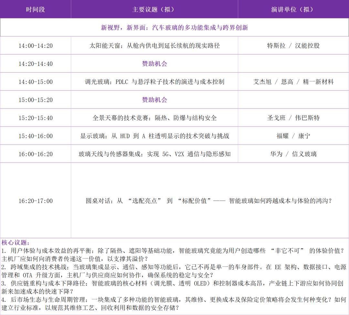
Task: Click the 14:40-15:00 time cell
Action: coord(36,82)
